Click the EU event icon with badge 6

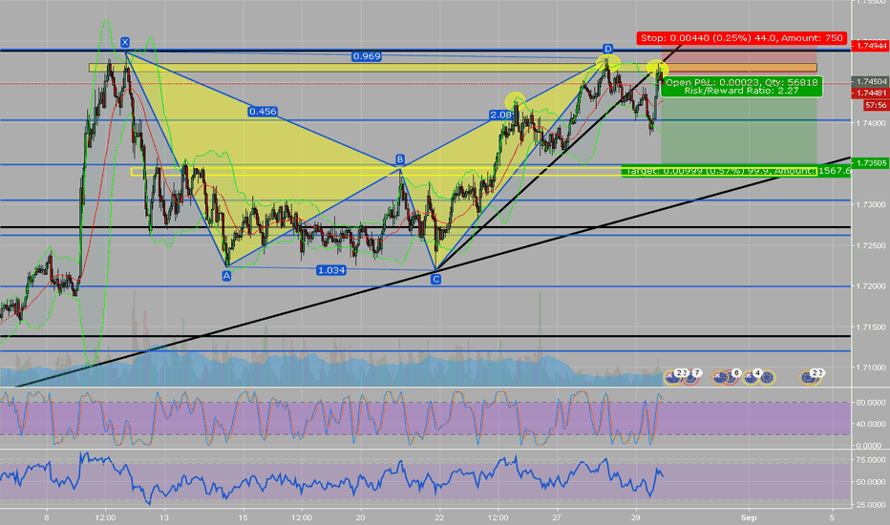(731, 377)
